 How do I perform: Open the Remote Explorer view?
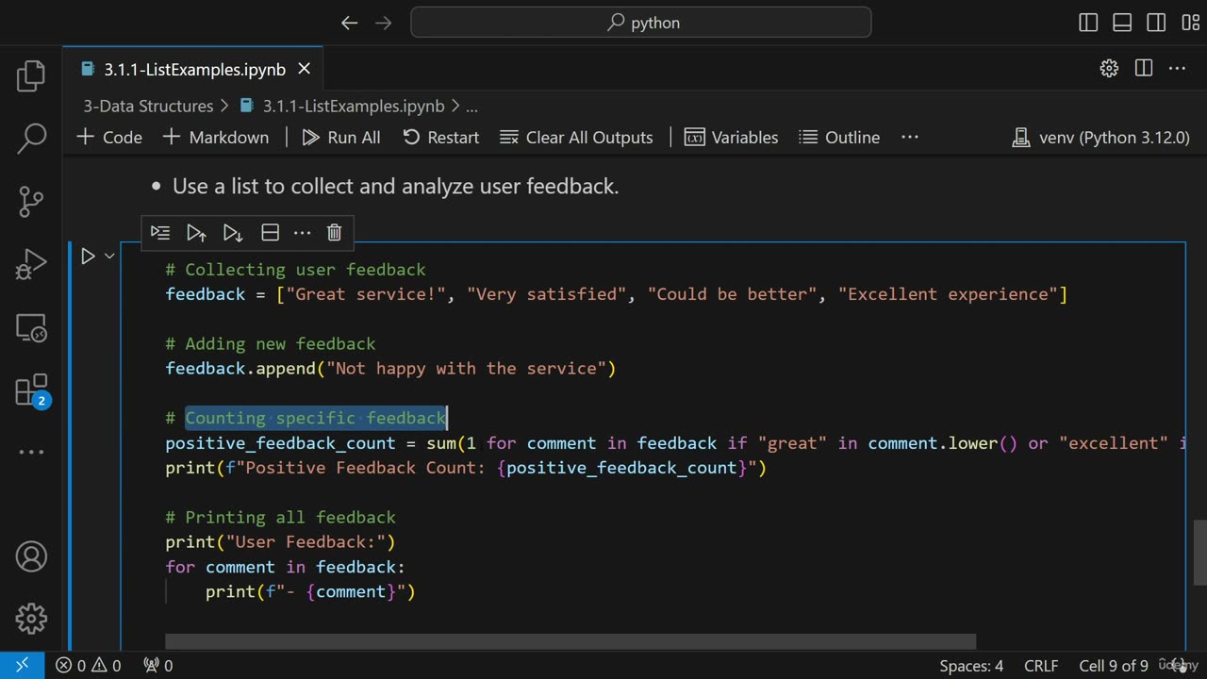(x=31, y=327)
